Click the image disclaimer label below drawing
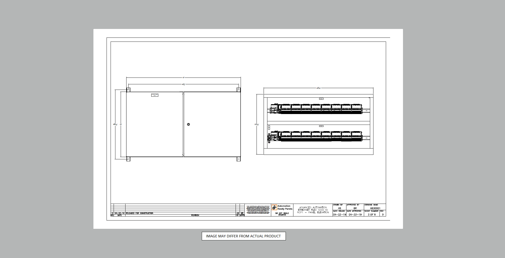 pos(243,236)
